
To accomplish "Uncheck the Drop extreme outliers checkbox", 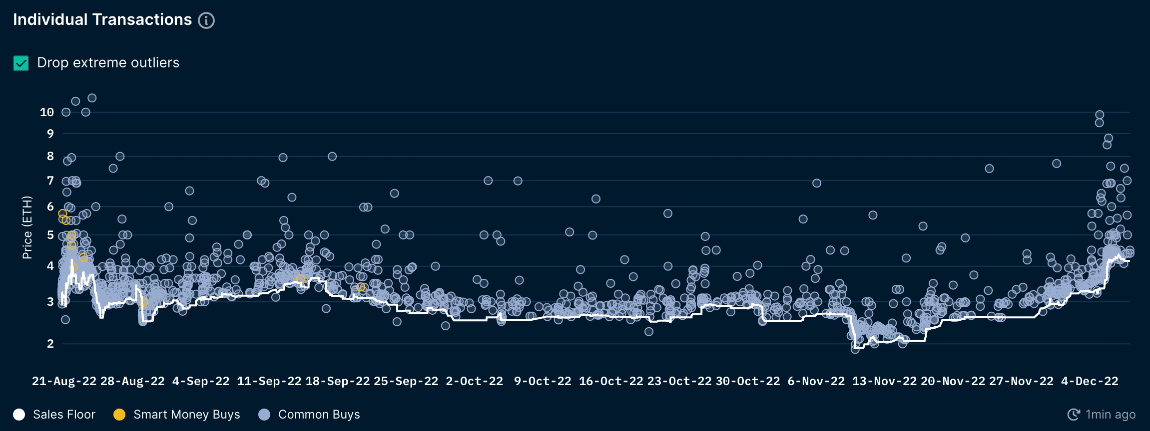I will [21, 63].
